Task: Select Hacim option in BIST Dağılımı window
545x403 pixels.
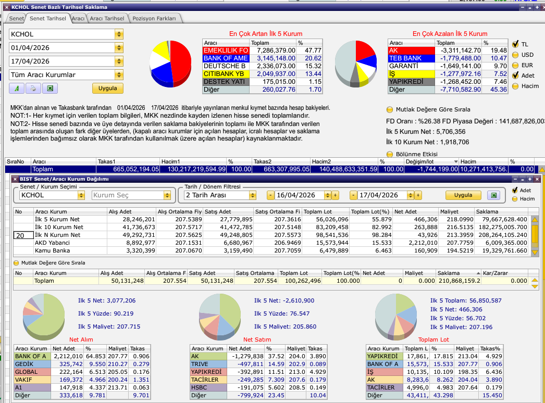Action: click(515, 199)
